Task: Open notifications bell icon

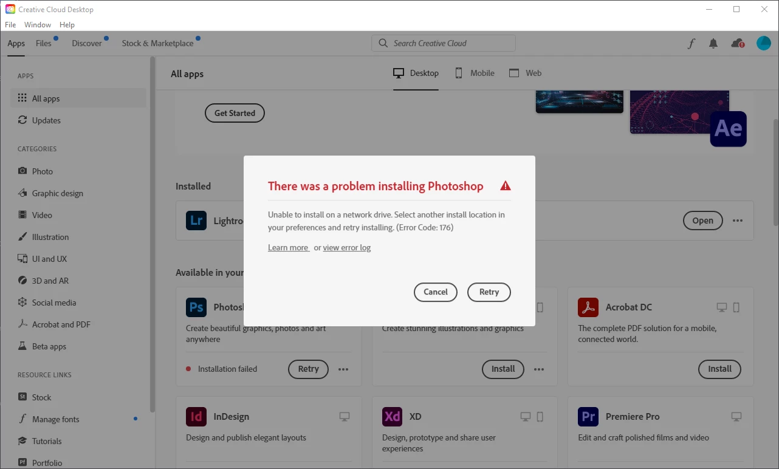Action: tap(713, 43)
